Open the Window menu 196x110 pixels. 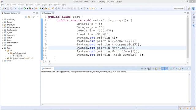(57, 5)
